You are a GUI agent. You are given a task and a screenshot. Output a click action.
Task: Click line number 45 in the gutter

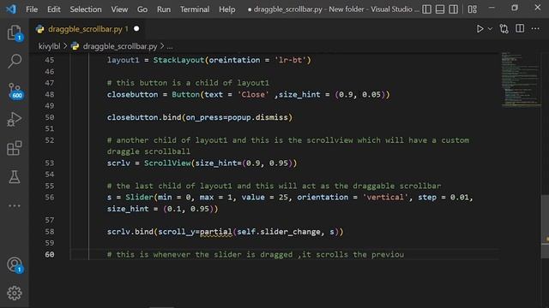(50, 60)
